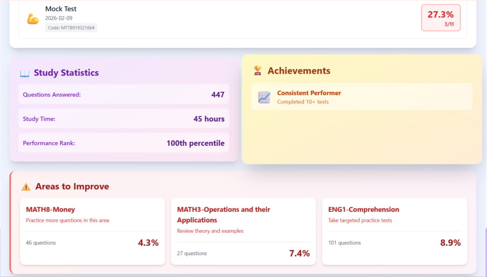
Task: Click the 8.9% score for ENG1-Comprehension
Action: point(450,243)
